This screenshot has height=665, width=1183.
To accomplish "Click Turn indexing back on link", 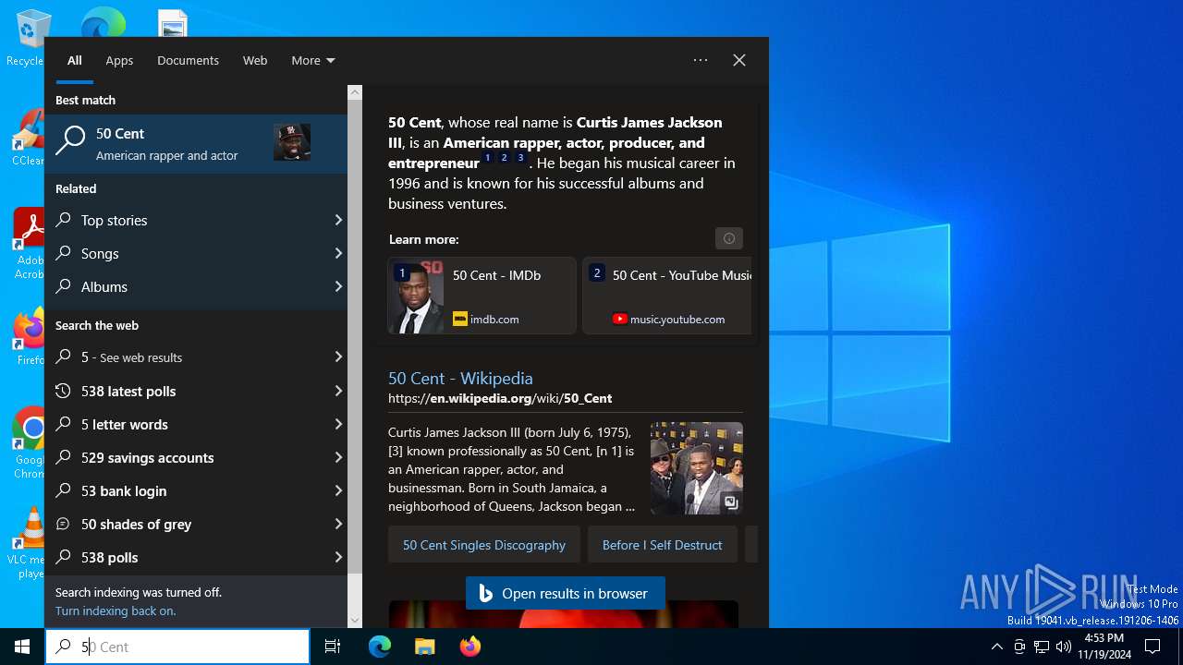I will point(116,611).
